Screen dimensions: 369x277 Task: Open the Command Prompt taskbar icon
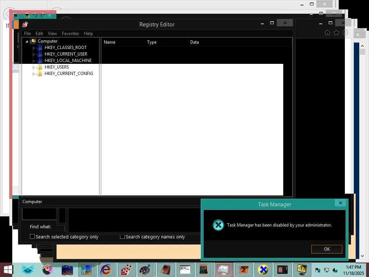click(185, 270)
